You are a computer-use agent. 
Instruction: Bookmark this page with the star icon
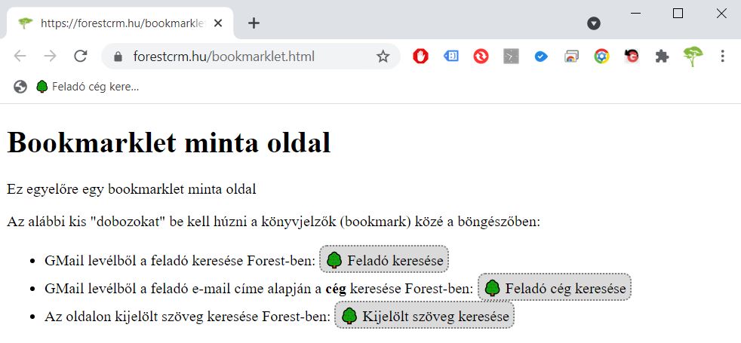[x=383, y=57]
